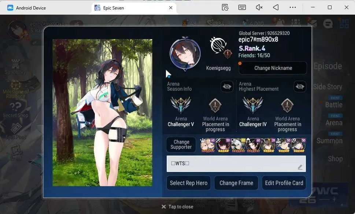Click the epic7#m890x8 nickname text

[x=258, y=40]
